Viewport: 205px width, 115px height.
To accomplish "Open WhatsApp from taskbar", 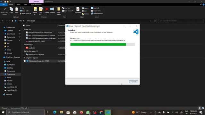I will (88, 112).
